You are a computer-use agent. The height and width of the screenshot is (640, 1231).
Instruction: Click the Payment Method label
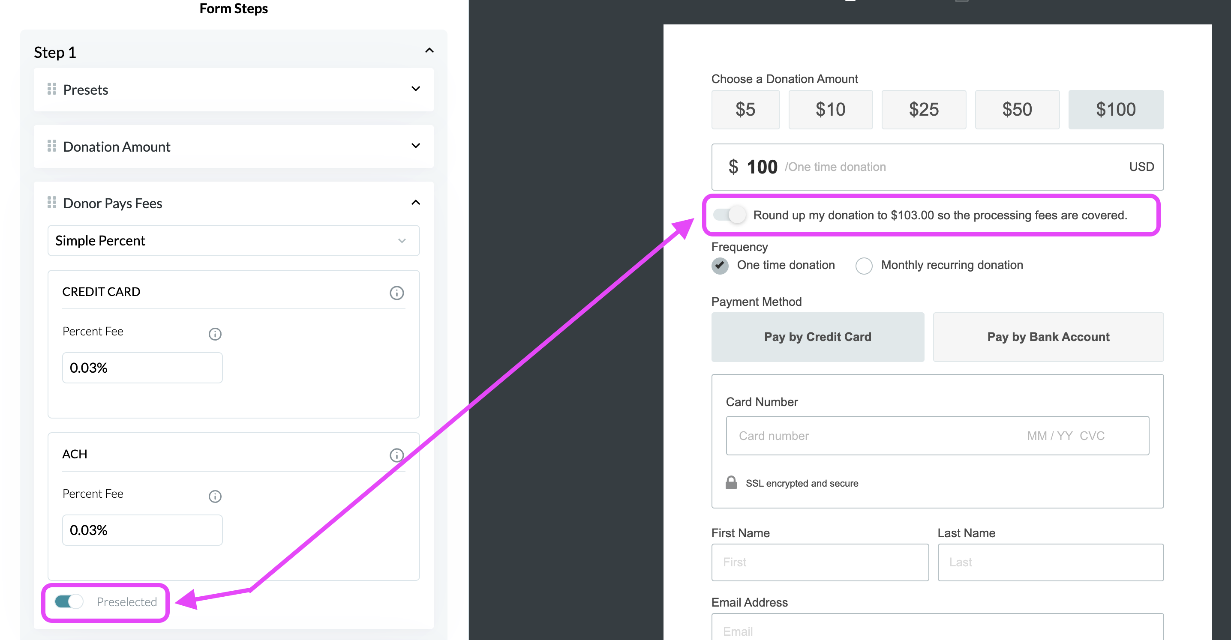pos(756,302)
